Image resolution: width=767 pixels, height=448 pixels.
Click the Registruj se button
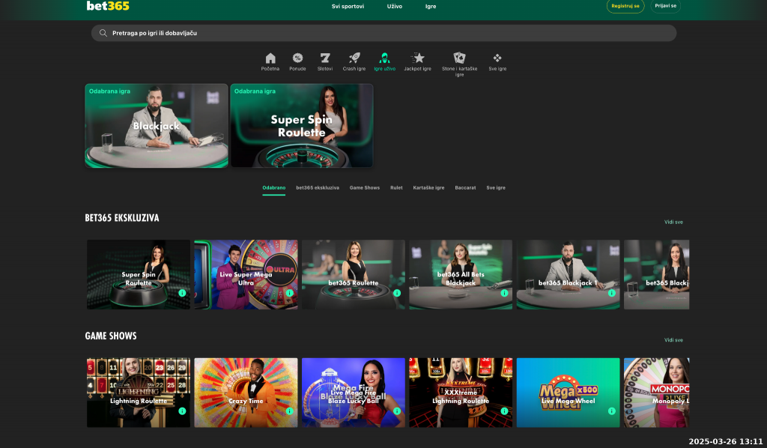625,6
